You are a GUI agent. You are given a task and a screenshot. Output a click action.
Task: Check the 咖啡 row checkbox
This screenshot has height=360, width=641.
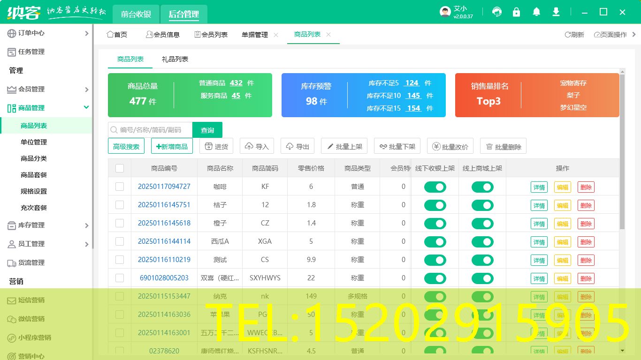tap(120, 187)
